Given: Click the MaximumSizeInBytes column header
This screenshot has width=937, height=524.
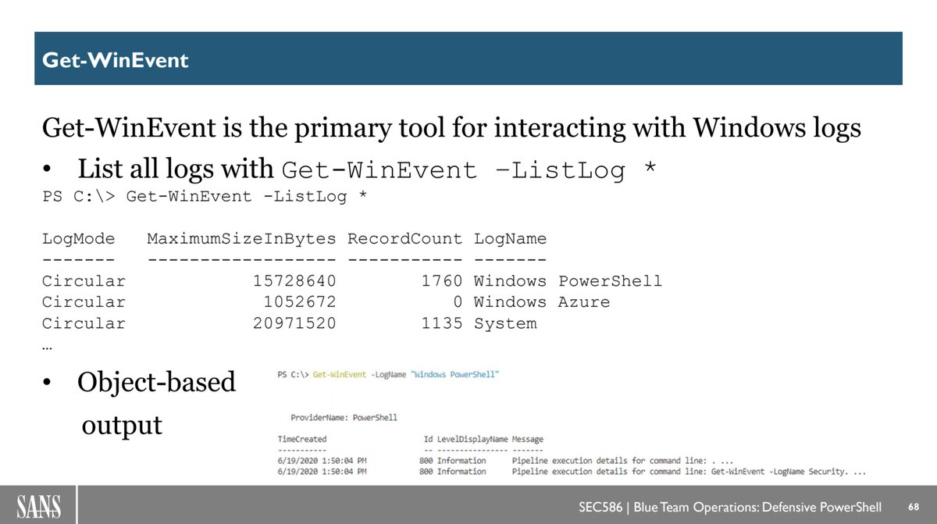Looking at the screenshot, I should coord(241,238).
